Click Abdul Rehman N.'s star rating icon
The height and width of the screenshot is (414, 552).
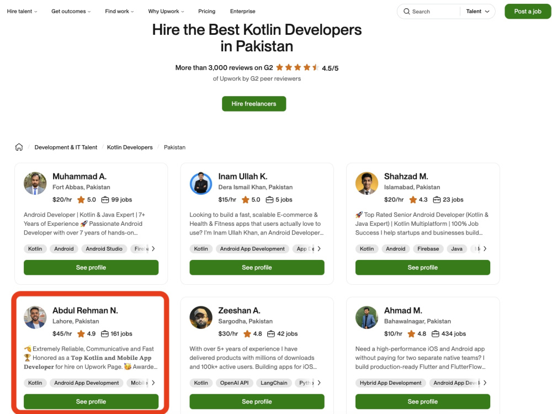(81, 334)
